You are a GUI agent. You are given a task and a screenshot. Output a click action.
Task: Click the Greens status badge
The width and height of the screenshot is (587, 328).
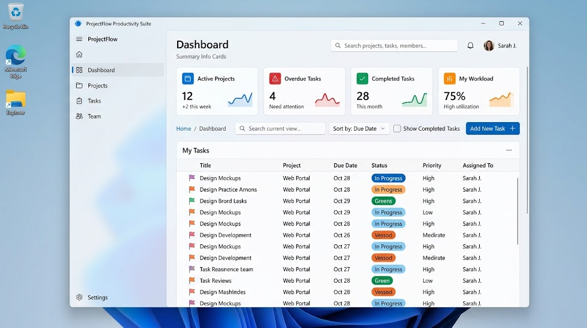pos(383,201)
